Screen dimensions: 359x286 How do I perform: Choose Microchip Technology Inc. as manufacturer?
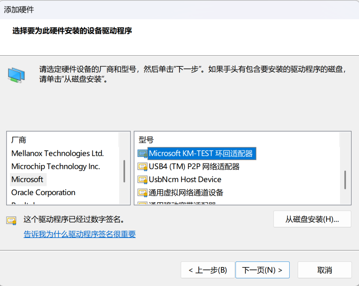tap(56, 166)
